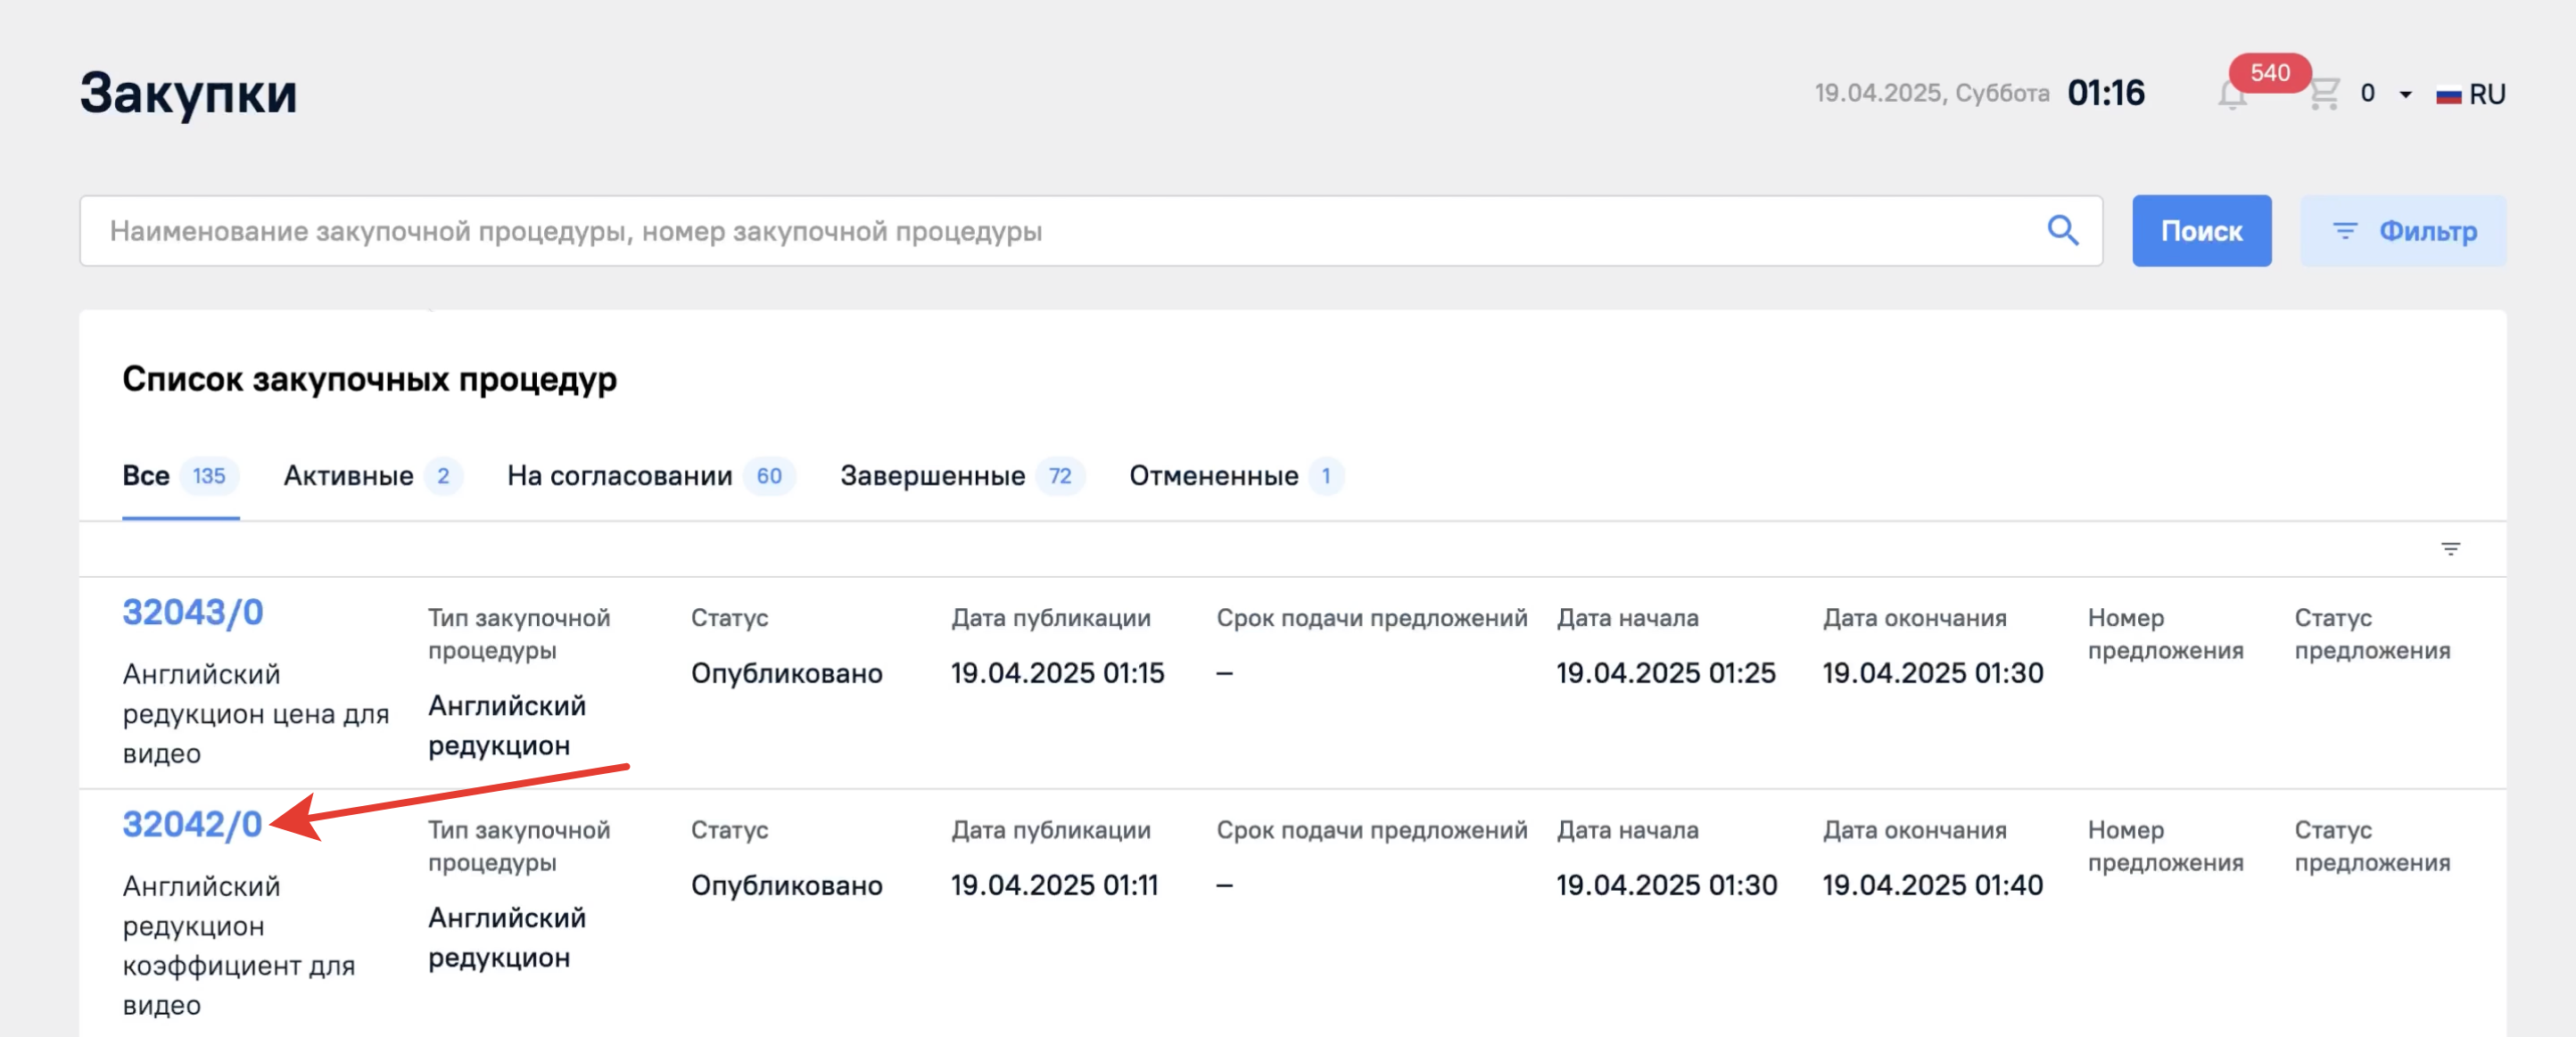Click the 1 count badge on Отмененные
The height and width of the screenshot is (1037, 2576).
point(1326,476)
